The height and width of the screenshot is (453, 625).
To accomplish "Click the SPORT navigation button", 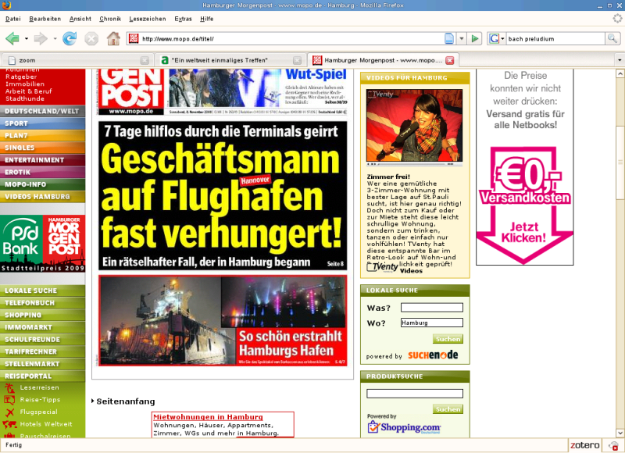I will (x=42, y=123).
